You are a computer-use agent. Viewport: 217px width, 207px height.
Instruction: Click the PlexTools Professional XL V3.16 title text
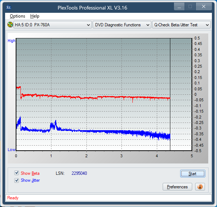coord(92,8)
